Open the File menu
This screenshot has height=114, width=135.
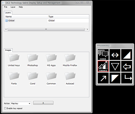point(6,7)
